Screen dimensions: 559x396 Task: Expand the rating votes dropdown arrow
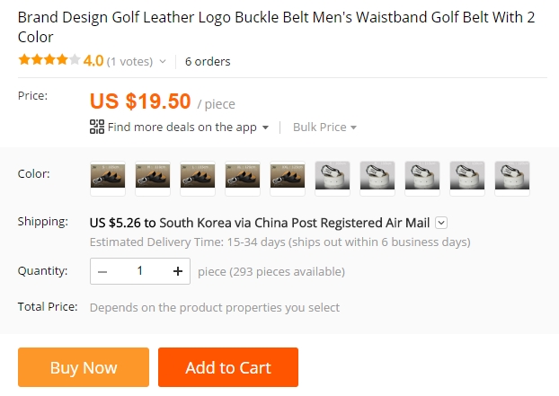click(163, 62)
